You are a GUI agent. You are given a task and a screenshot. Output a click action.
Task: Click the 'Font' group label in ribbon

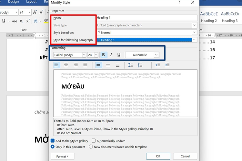point(24,30)
